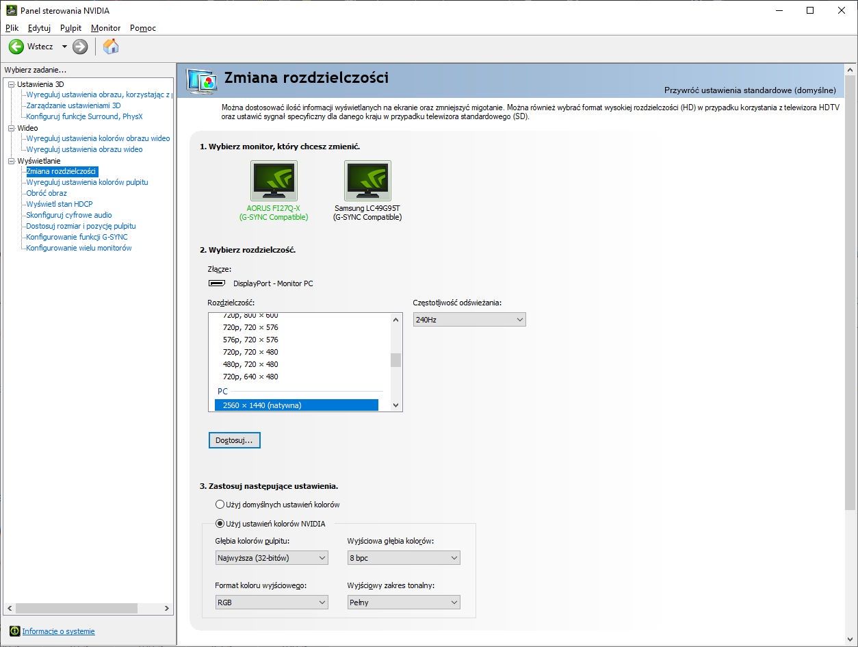This screenshot has height=647, width=858.
Task: Select the AORUS FI27Q-X monitor icon
Action: point(274,181)
